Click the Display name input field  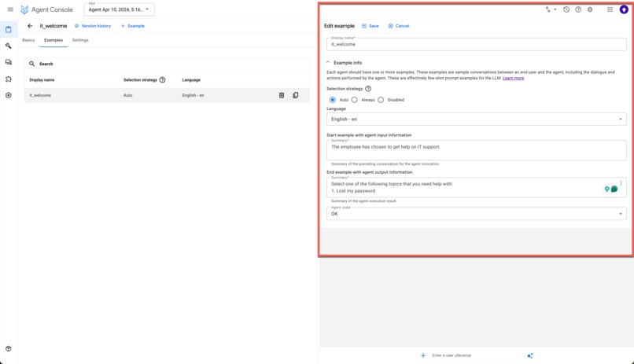point(477,44)
